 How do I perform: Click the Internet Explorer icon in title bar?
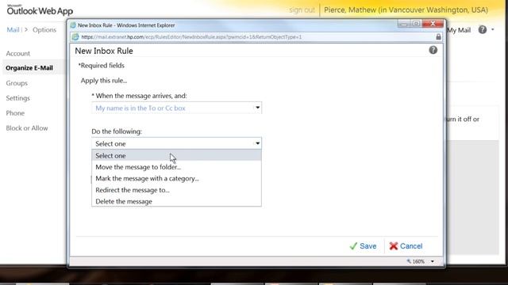73,25
